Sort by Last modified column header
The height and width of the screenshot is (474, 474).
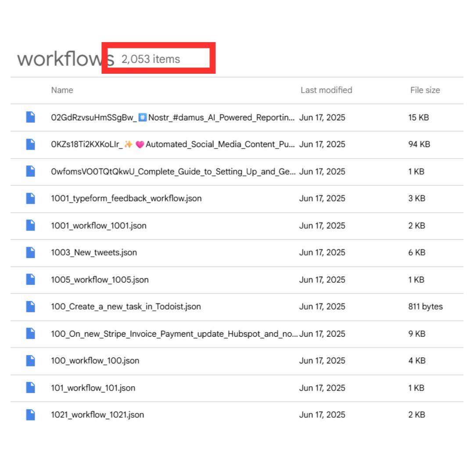coord(326,90)
